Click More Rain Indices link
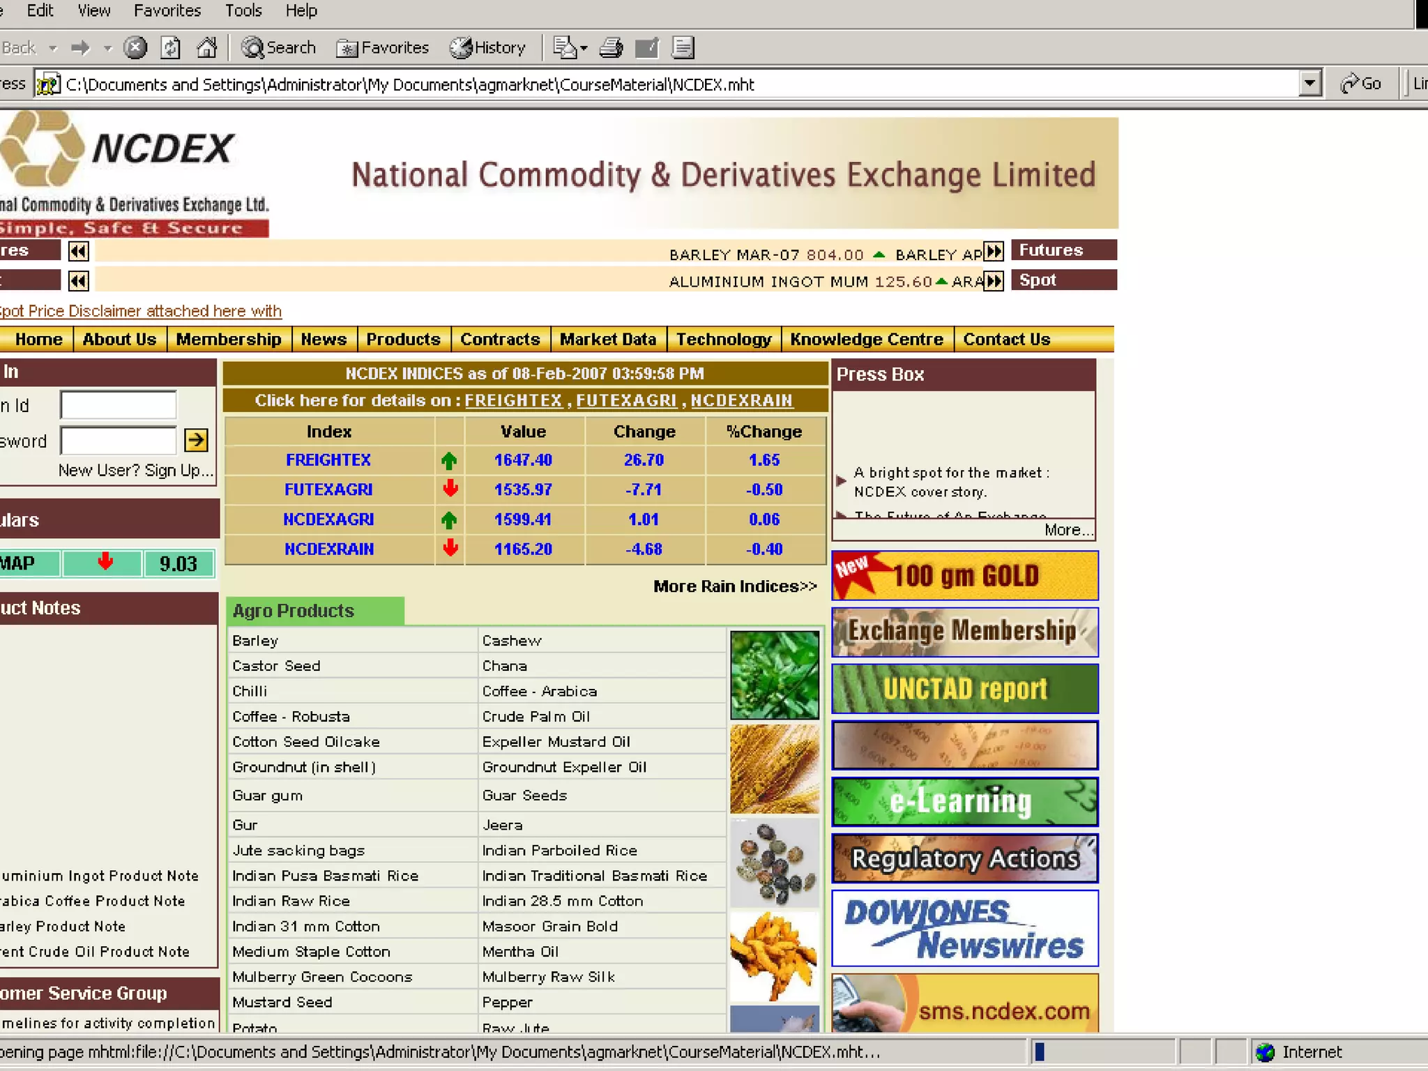The height and width of the screenshot is (1071, 1428). click(x=734, y=586)
